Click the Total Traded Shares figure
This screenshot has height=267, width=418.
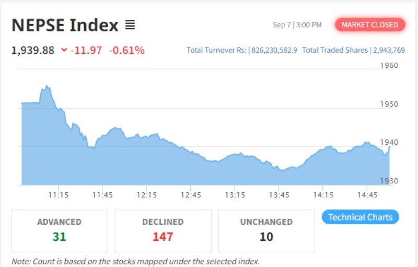click(x=389, y=50)
